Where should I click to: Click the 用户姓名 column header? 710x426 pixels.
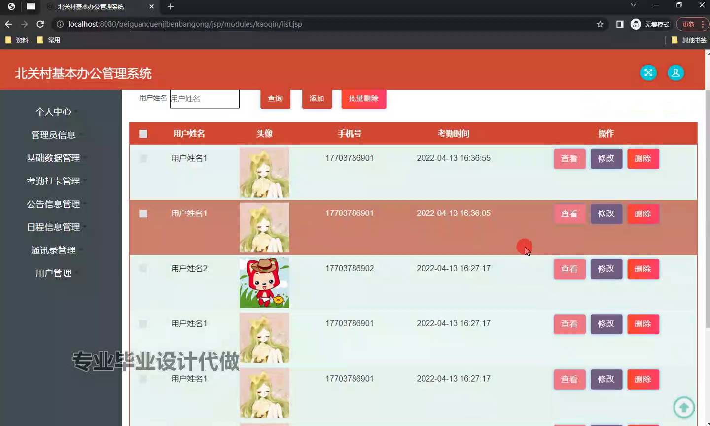(189, 134)
